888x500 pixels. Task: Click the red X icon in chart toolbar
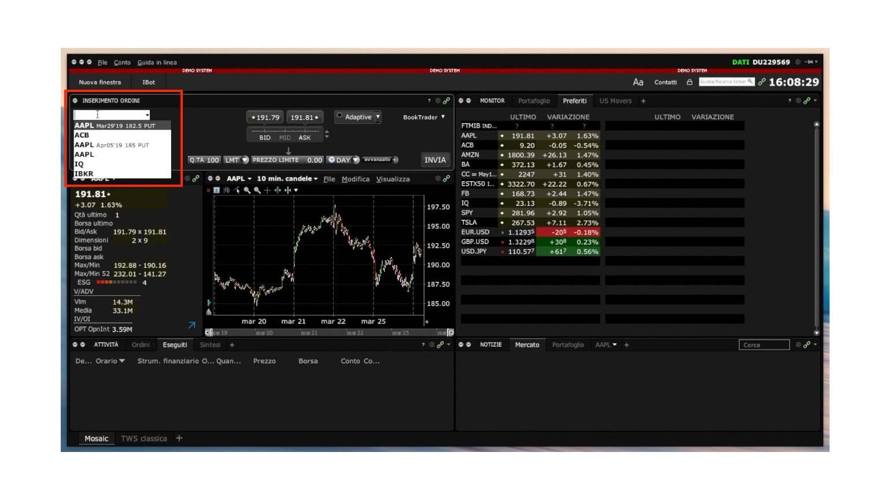pyautogui.click(x=209, y=190)
